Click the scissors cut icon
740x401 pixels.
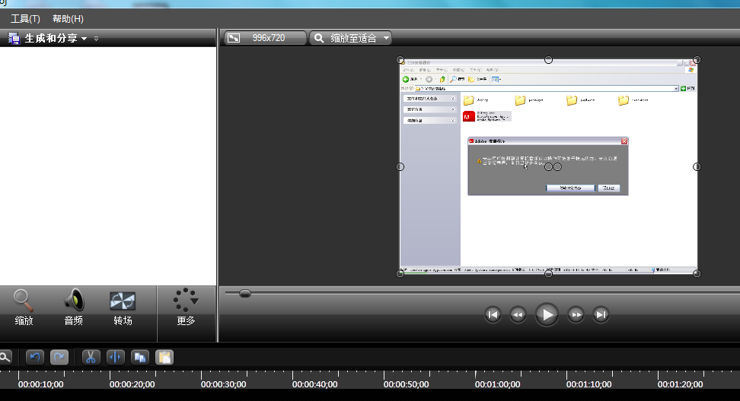tap(91, 357)
